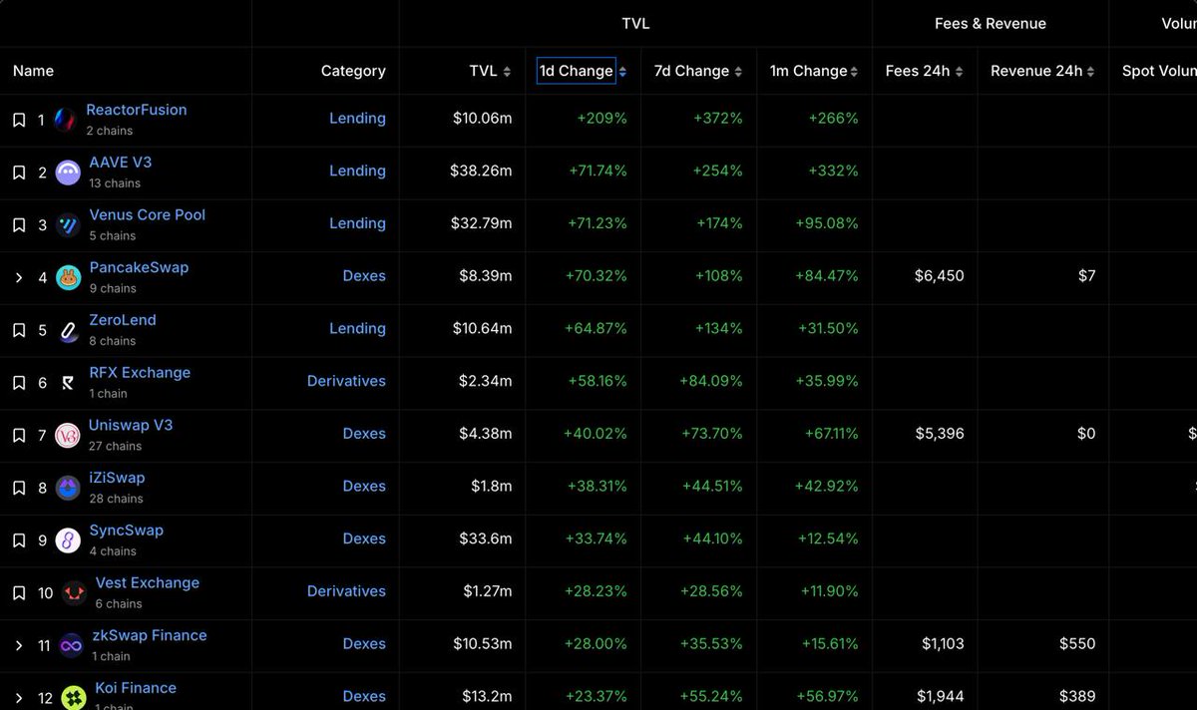Viewport: 1197px width, 710px height.
Task: Click the AAVE V3 logo icon
Action: tap(68, 173)
